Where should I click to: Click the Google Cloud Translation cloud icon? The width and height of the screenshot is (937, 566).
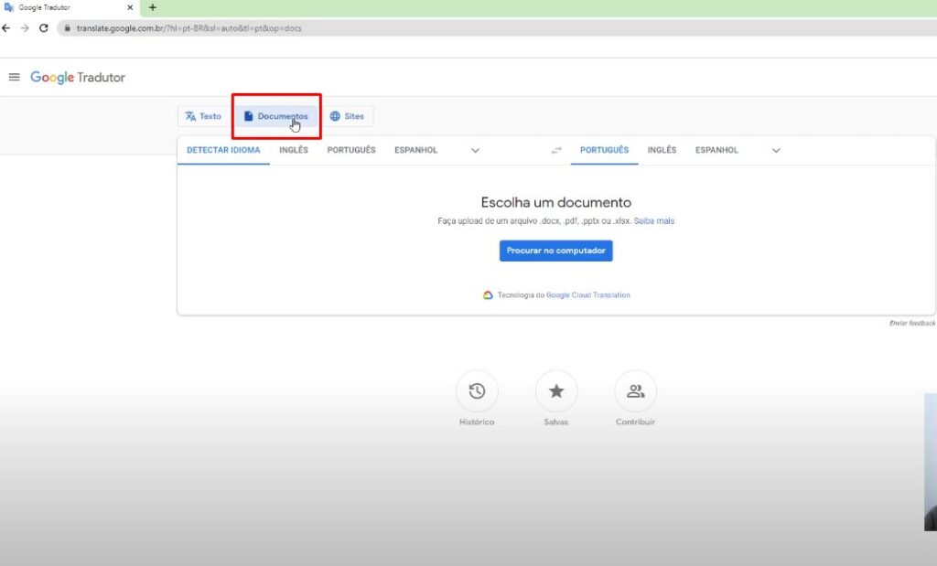[x=486, y=294]
